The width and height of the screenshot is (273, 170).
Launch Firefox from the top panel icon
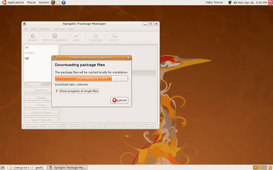53,2
